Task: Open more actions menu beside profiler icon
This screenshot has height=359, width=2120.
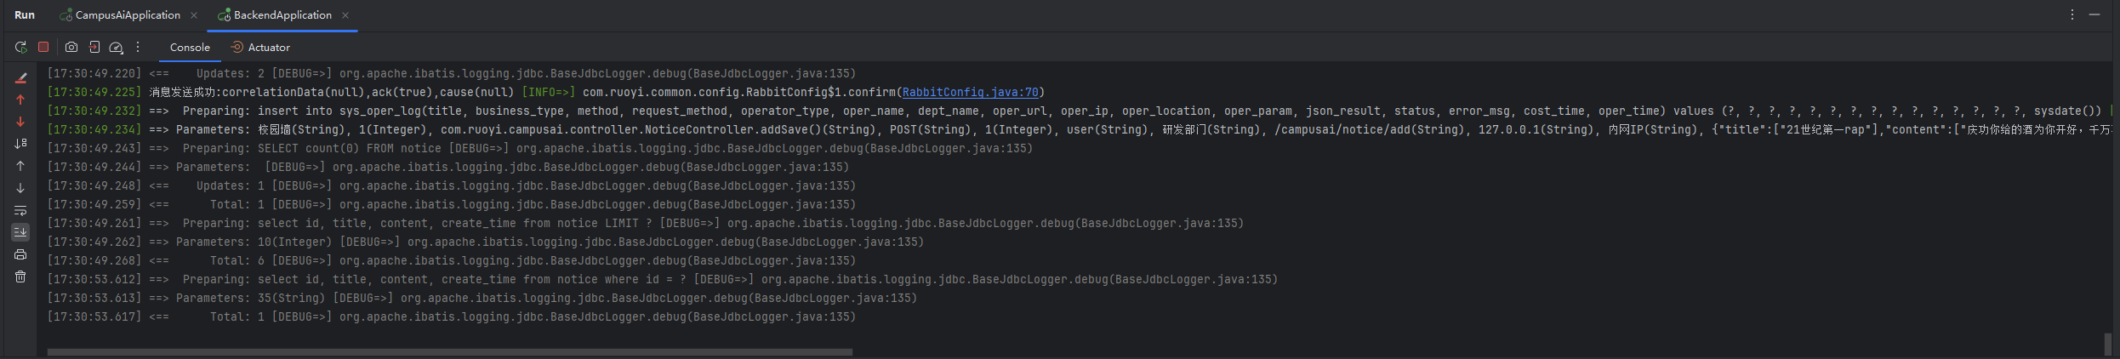Action: (138, 48)
